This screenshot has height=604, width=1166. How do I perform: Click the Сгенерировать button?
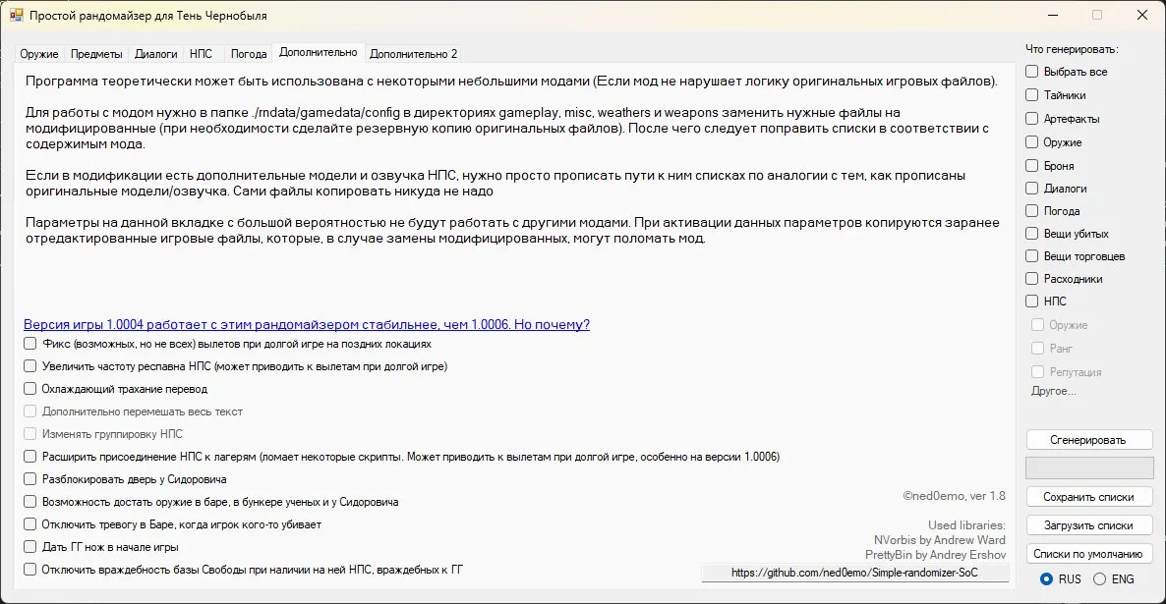[1088, 440]
